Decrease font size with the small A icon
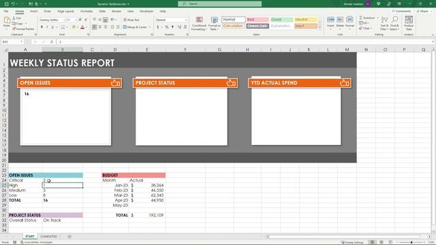This screenshot has width=436, height=245. point(86,20)
